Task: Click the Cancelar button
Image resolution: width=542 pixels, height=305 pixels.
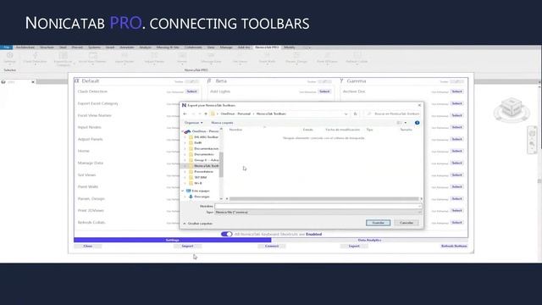Action: (406, 223)
